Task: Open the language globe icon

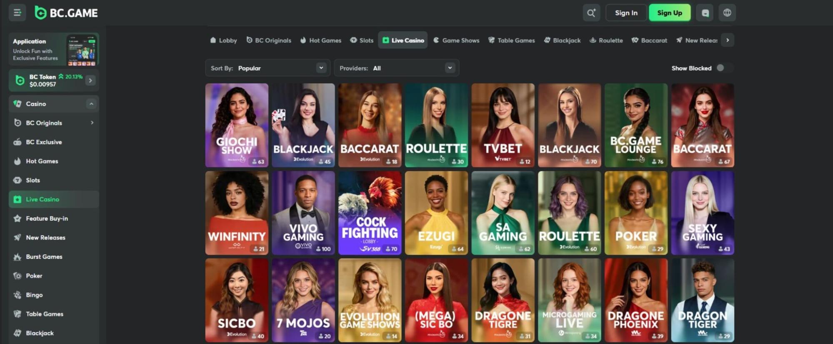Action: (727, 13)
